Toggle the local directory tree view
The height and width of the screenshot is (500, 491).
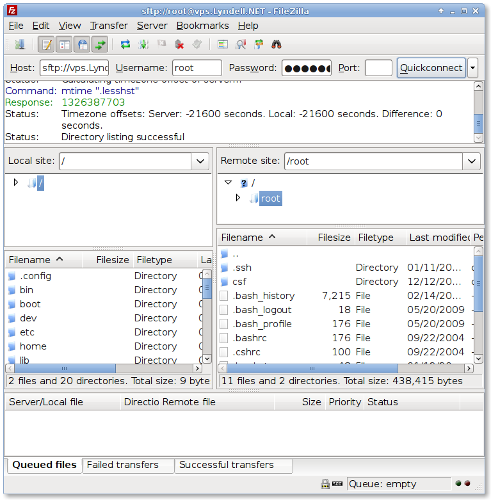(x=64, y=44)
